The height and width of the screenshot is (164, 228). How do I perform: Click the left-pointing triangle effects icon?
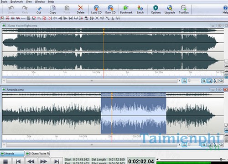pyautogui.click(x=60, y=18)
